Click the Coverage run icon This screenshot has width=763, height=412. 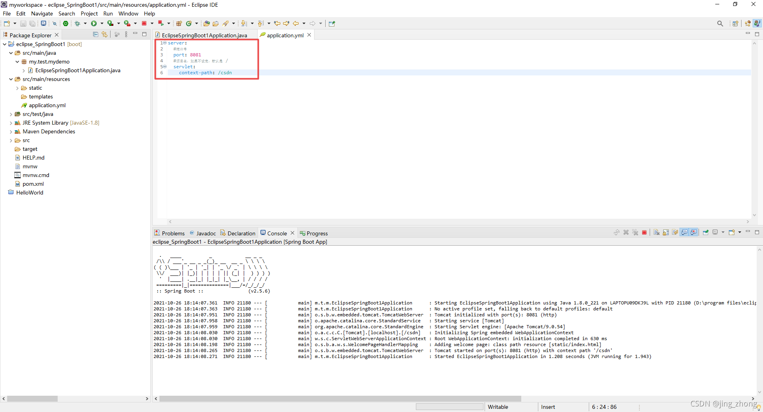(x=110, y=23)
